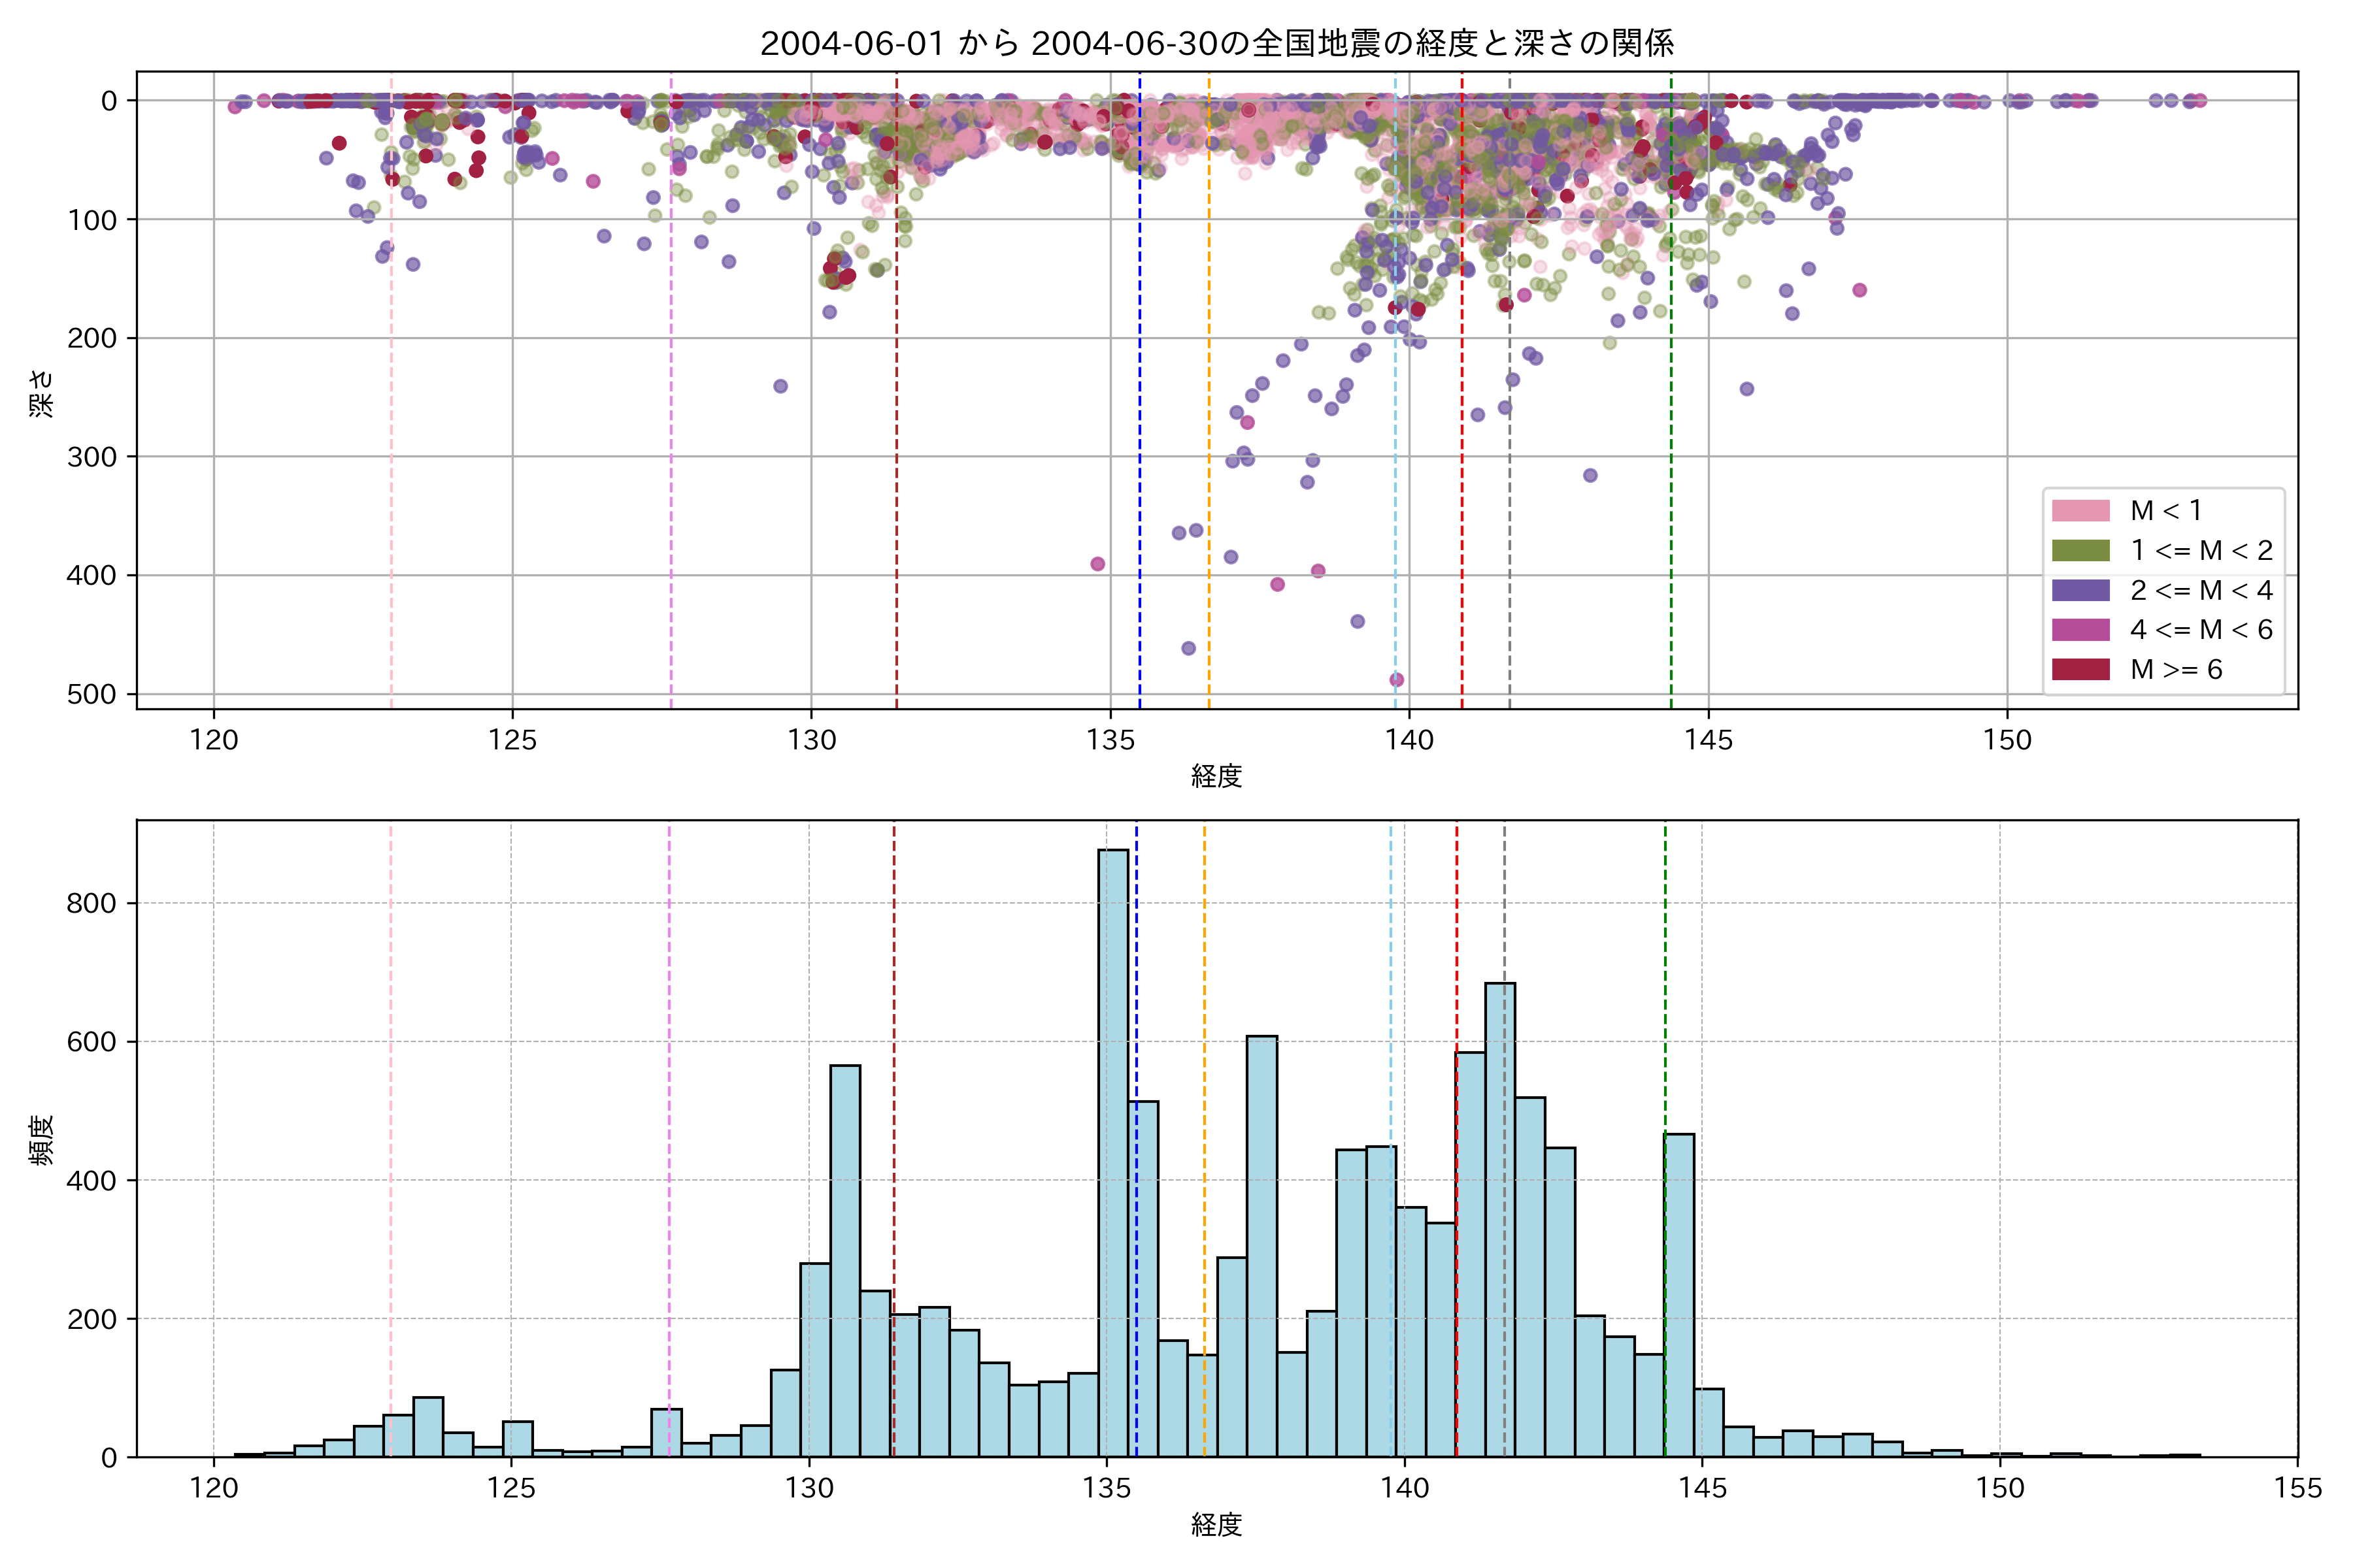The height and width of the screenshot is (1568, 2353).
Task: Click the purple 2 <= M < 4 swatch
Action: point(2080,590)
